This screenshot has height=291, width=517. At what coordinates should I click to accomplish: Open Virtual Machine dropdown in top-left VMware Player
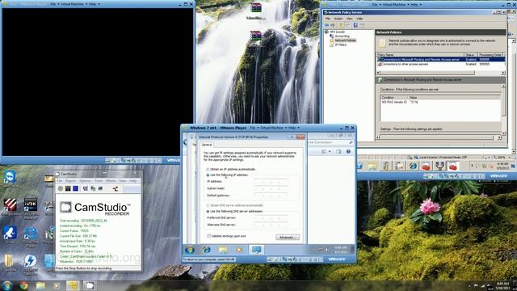click(74, 4)
